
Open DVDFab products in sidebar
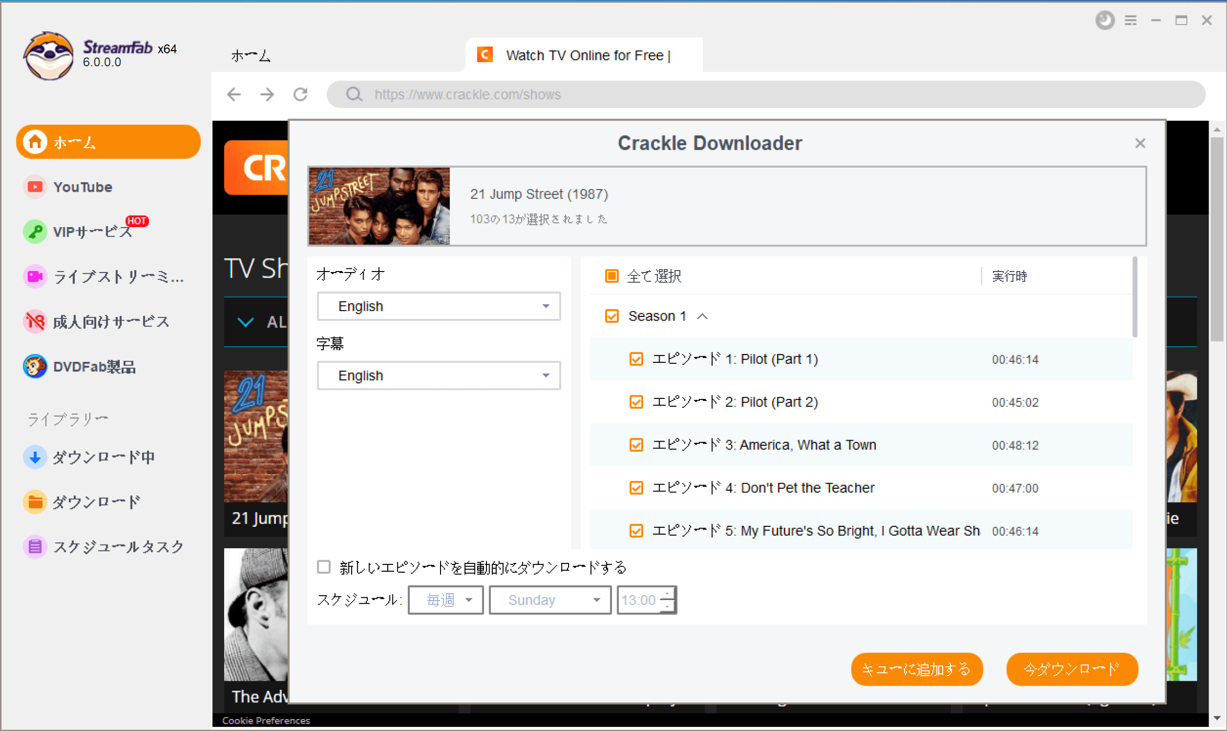pyautogui.click(x=79, y=367)
